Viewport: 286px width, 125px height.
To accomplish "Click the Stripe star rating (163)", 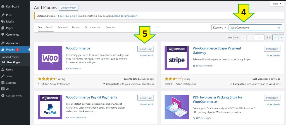I will (174, 79).
